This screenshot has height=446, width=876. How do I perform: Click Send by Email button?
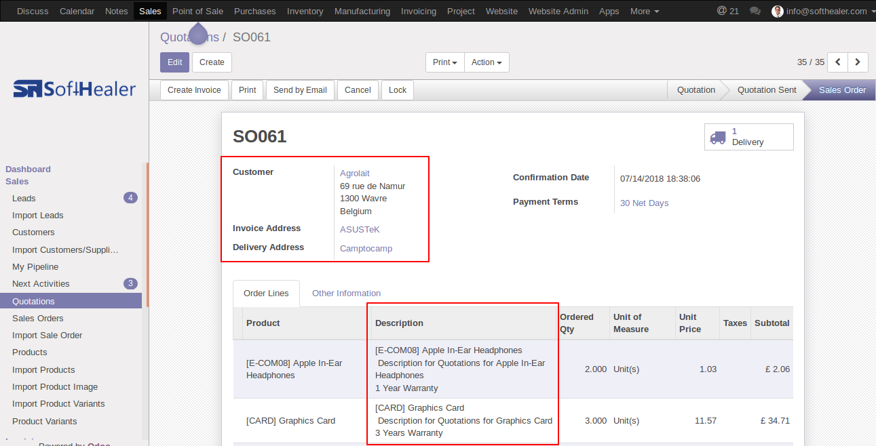[300, 90]
